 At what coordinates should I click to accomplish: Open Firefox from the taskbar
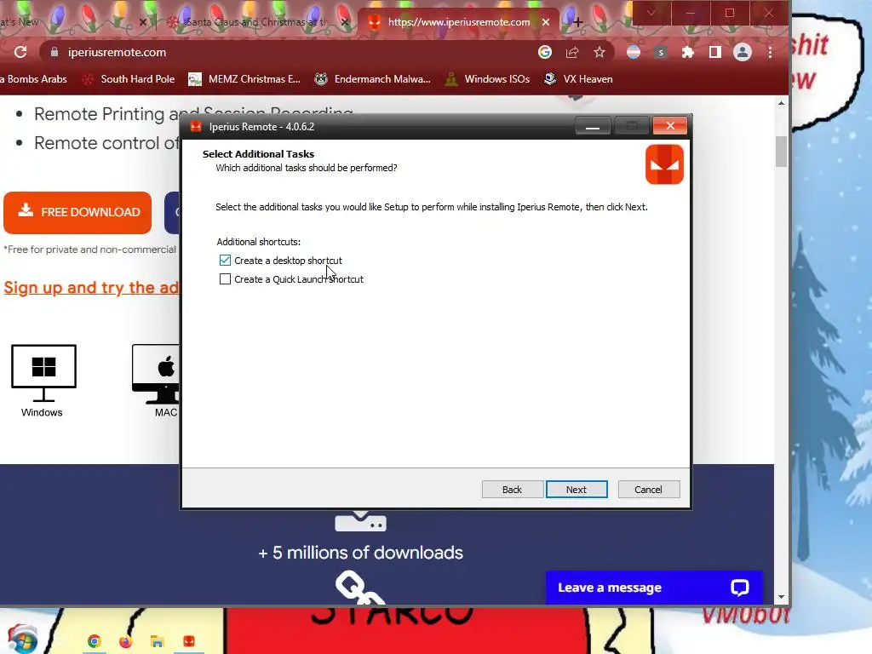tap(126, 641)
